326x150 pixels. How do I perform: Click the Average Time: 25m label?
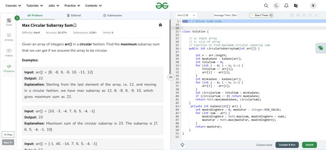225,15
